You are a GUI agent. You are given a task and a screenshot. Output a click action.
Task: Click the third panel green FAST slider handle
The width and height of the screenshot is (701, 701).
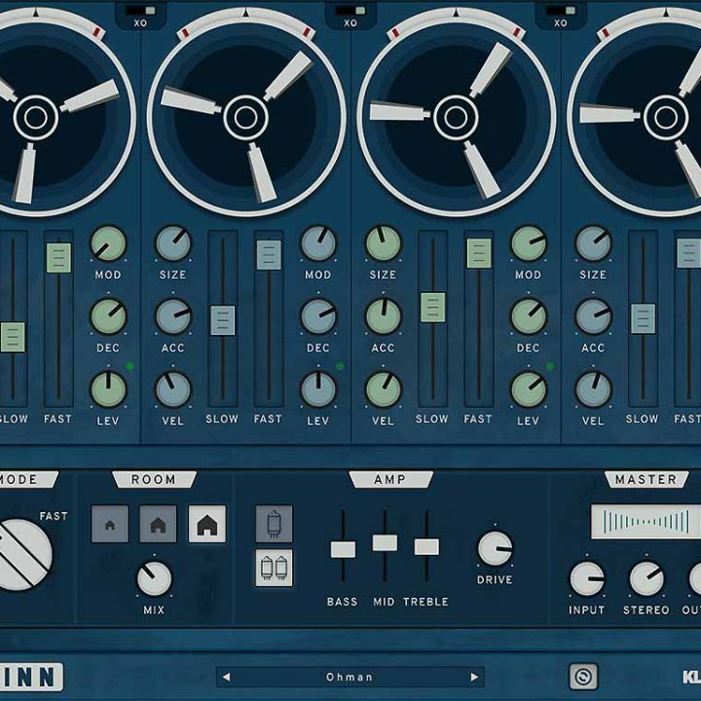pos(479,253)
